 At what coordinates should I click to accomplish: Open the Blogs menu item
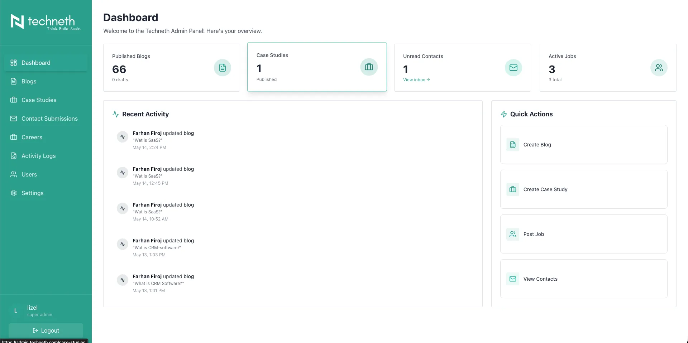[x=46, y=81]
